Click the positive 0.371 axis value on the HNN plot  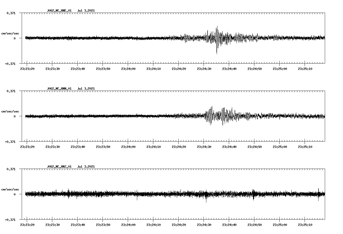[x=11, y=91]
